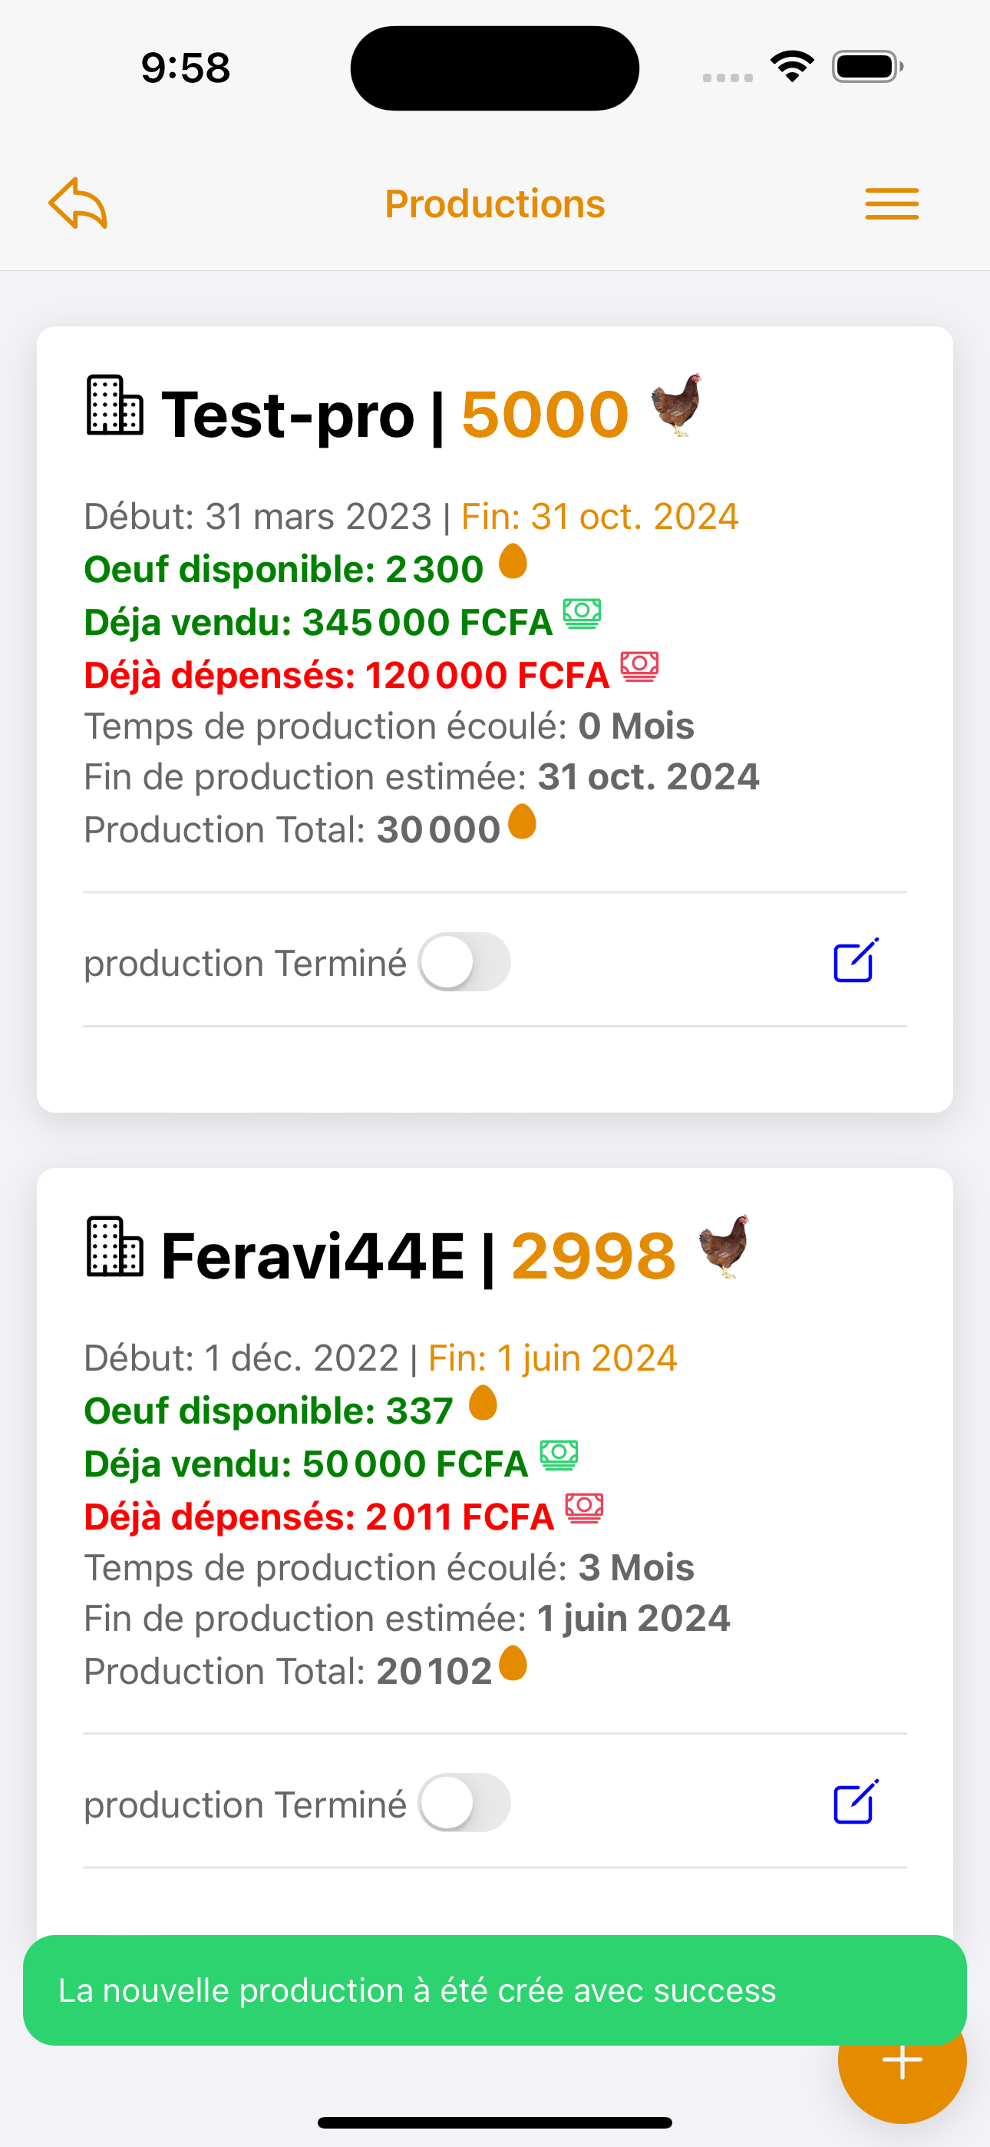Tap the building icon beside Feravi44E
Screen dimensions: 990x2147
[115, 1248]
